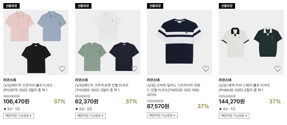Open navy striped round tee image
Screen dimensions: 287x125
[180, 42]
